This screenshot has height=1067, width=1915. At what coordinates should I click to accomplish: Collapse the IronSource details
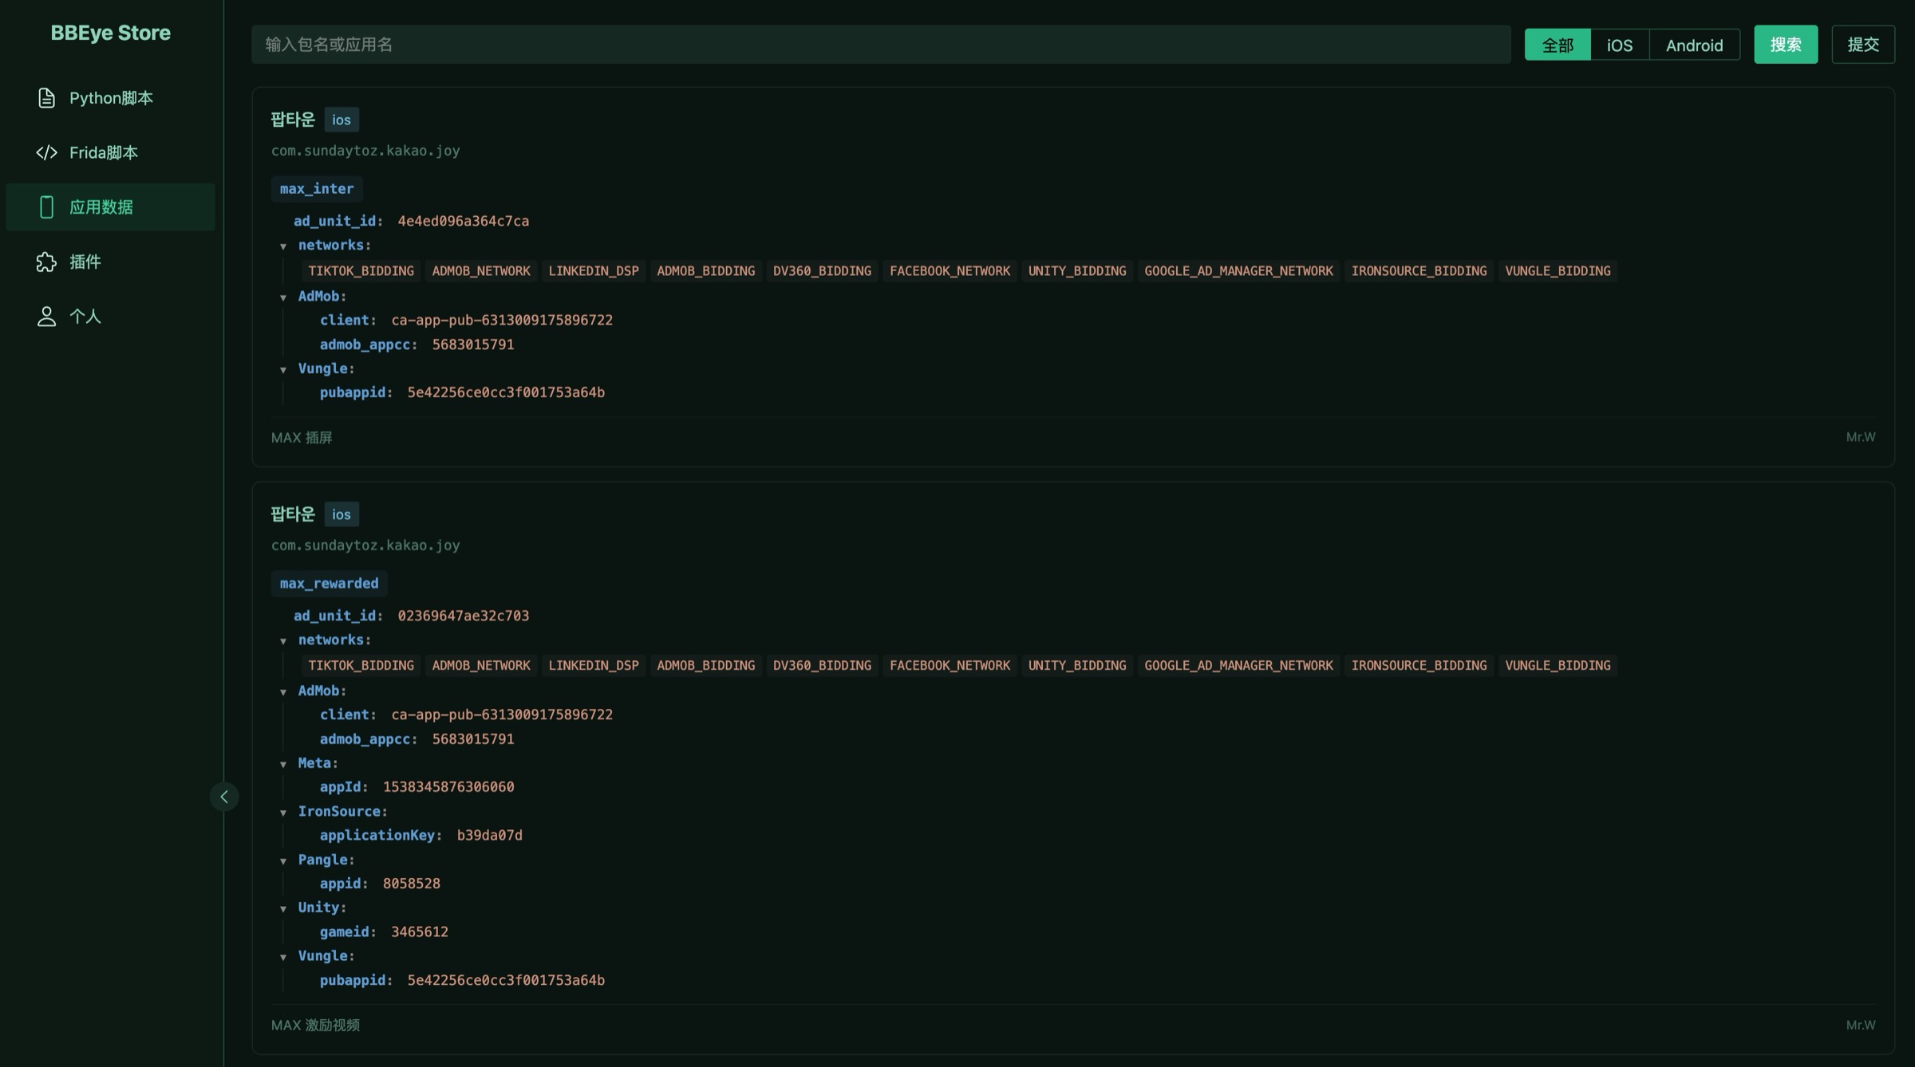point(284,811)
